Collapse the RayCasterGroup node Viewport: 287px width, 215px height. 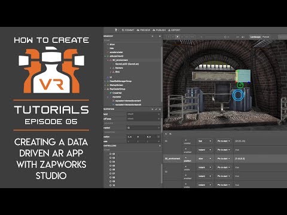click(105, 89)
